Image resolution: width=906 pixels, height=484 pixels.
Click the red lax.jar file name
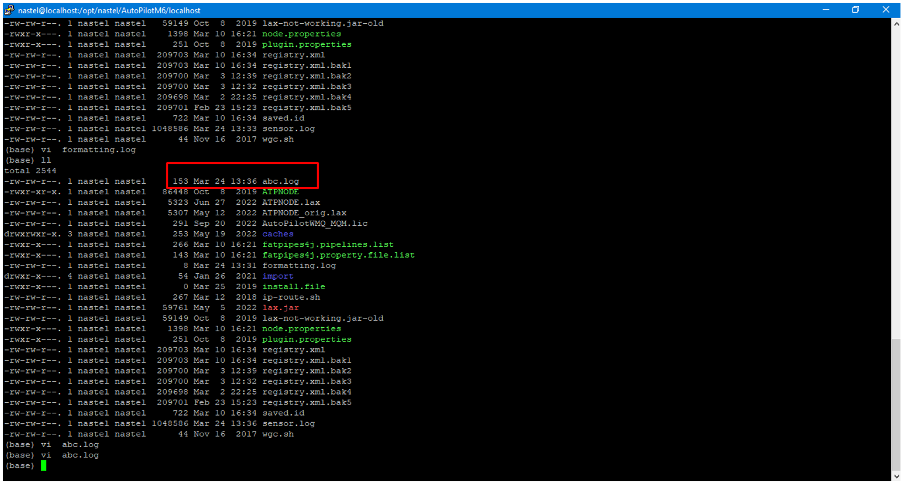(281, 307)
